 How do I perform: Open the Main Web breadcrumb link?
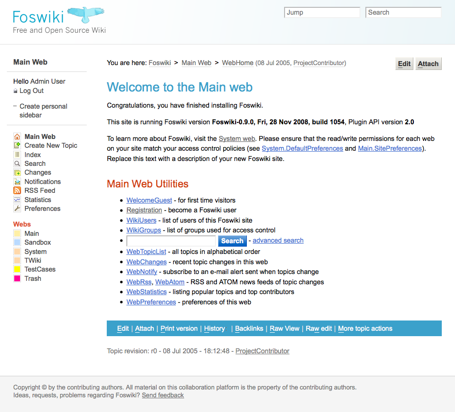(x=196, y=63)
